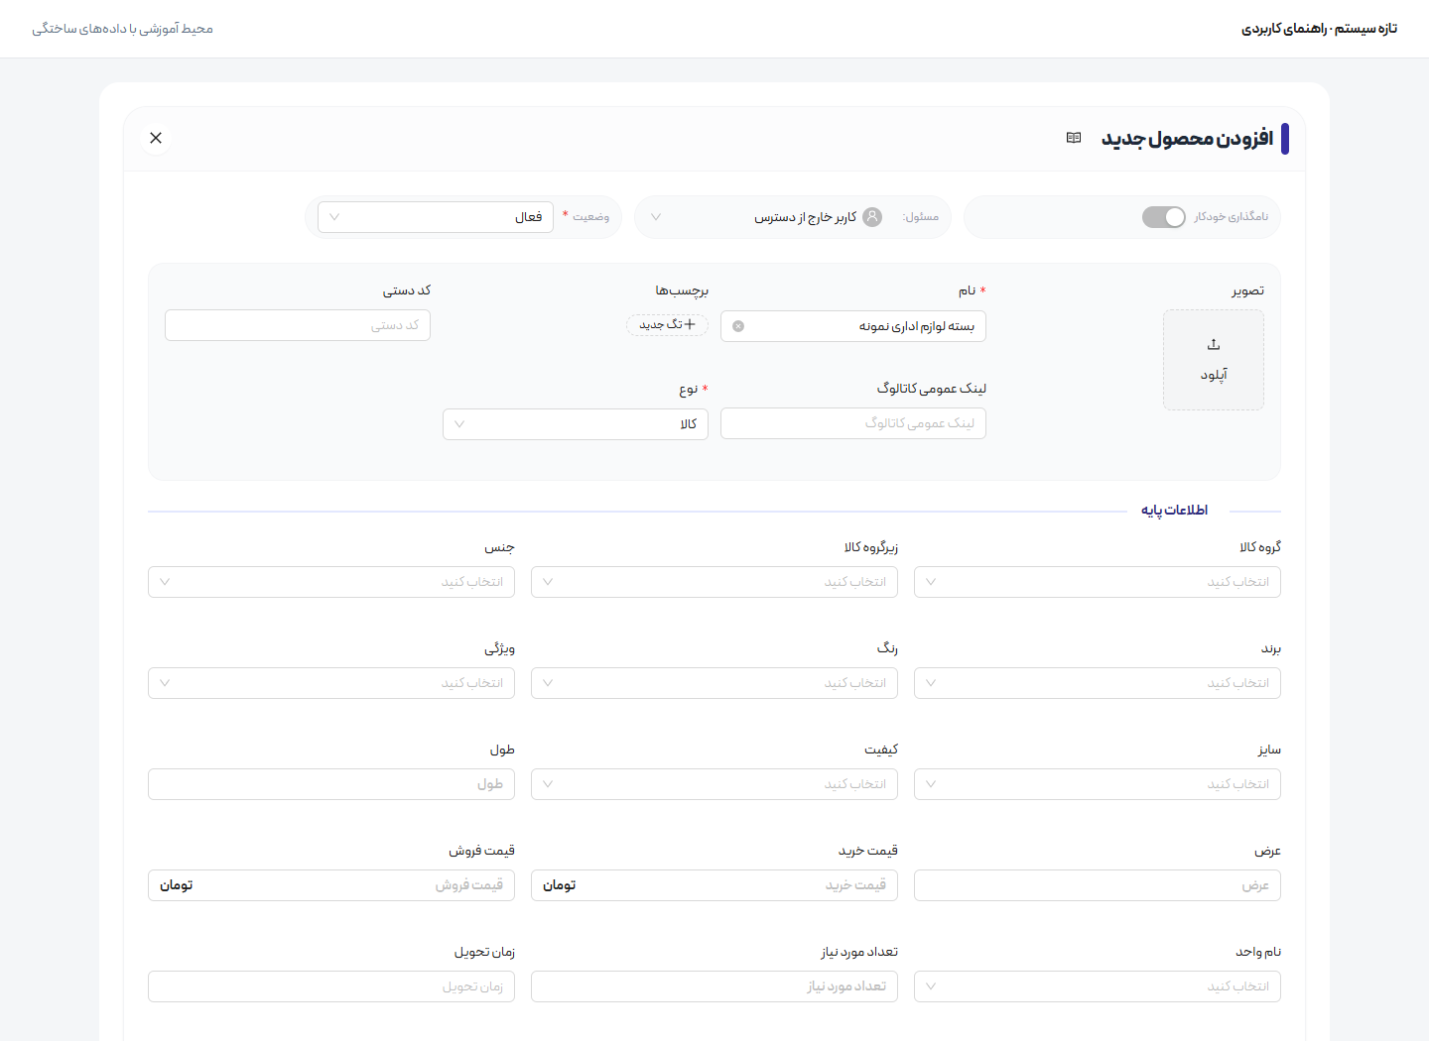This screenshot has width=1429, height=1041.
Task: Click the محیط آموزشی با داده‌های ساختگی text
Action: point(122,29)
